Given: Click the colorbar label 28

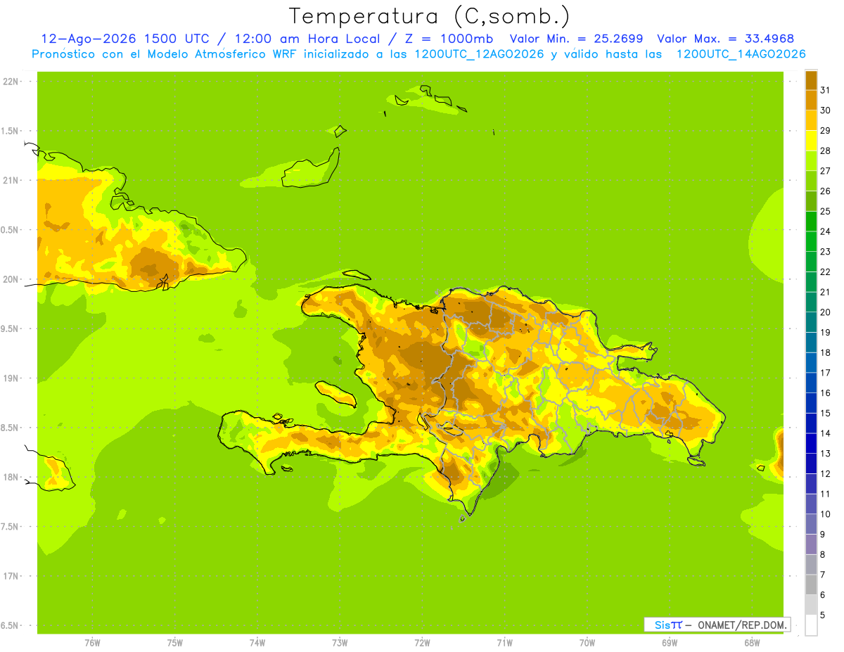Looking at the screenshot, I should coord(825,151).
